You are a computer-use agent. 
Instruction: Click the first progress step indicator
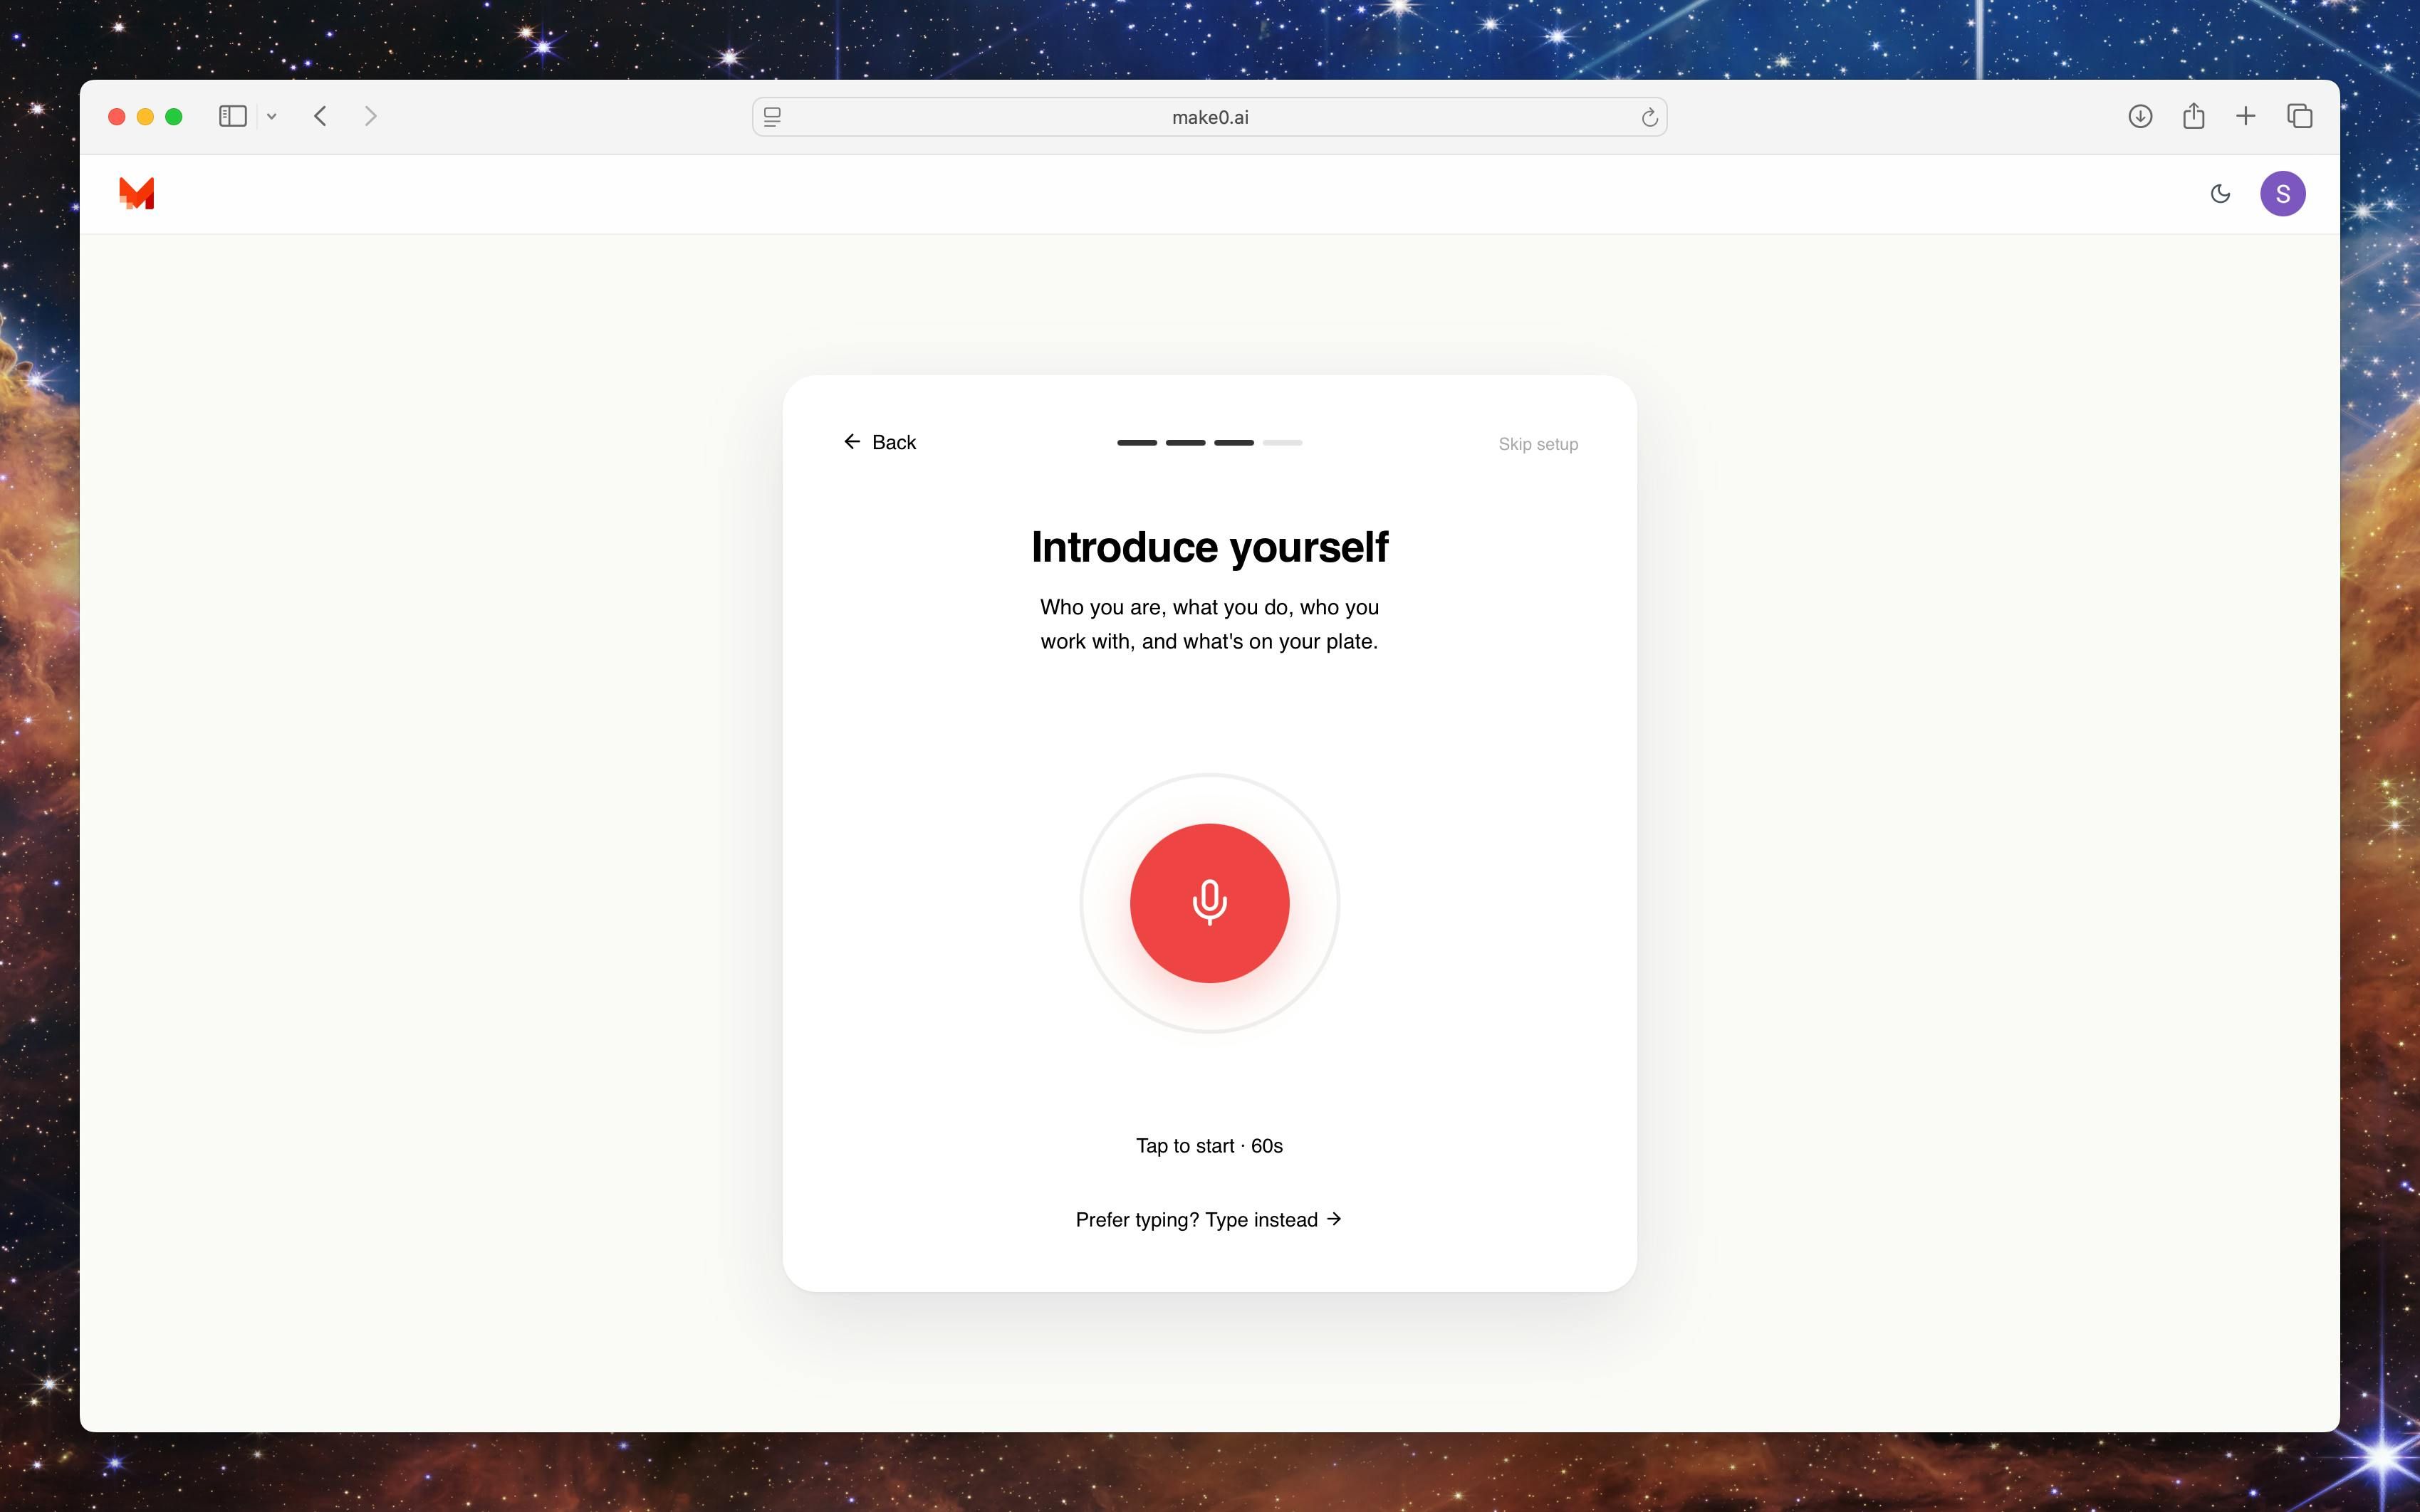[1137, 442]
